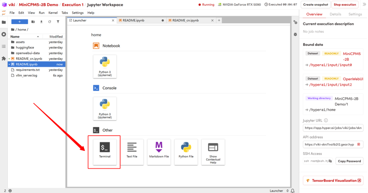Launch a Python 3 notebook

[105, 67]
